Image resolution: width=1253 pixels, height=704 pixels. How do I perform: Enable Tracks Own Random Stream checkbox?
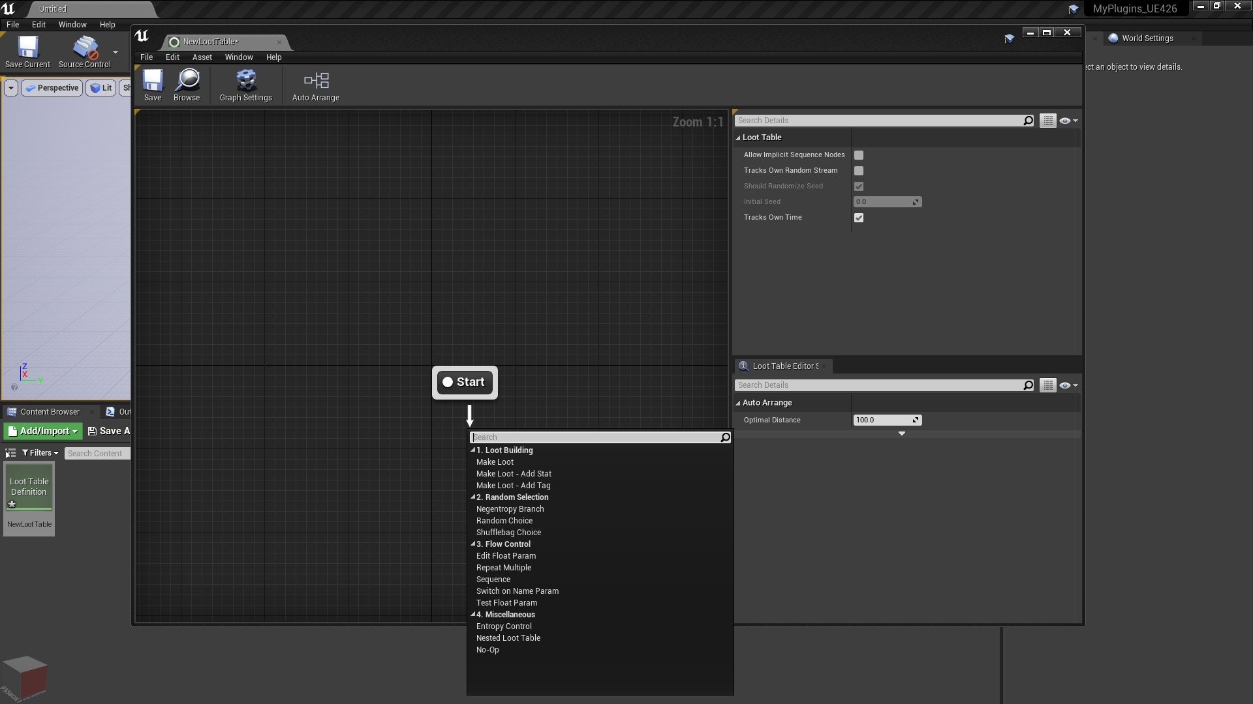coord(858,170)
